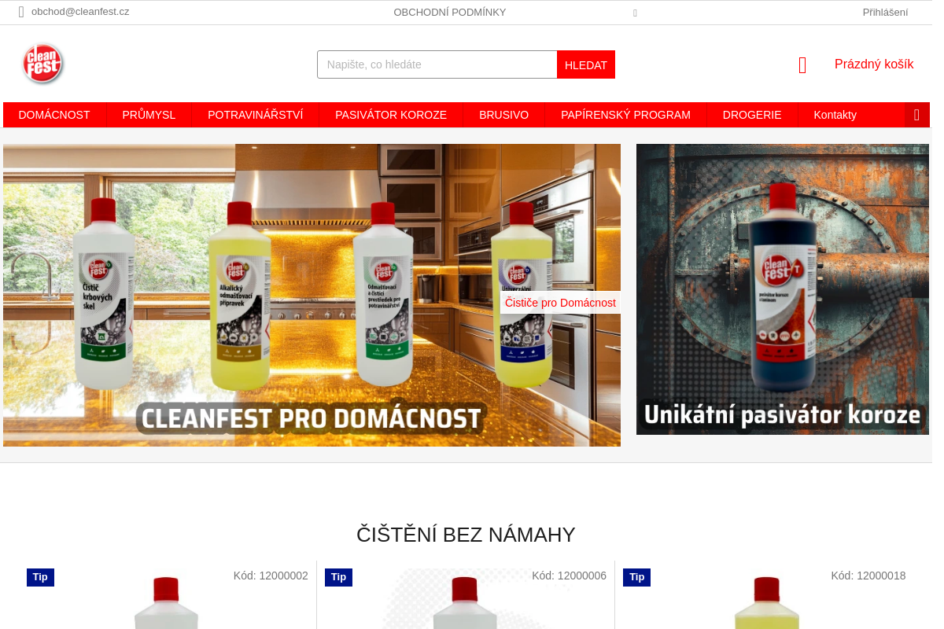Click the small icon right of Obchodní podmínky
Screen dimensions: 944x629
pos(635,13)
